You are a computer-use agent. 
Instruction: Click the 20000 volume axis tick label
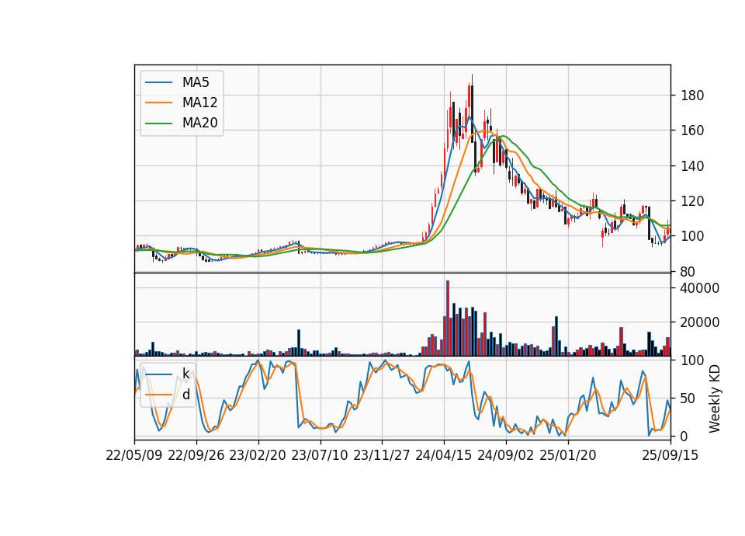pos(700,322)
